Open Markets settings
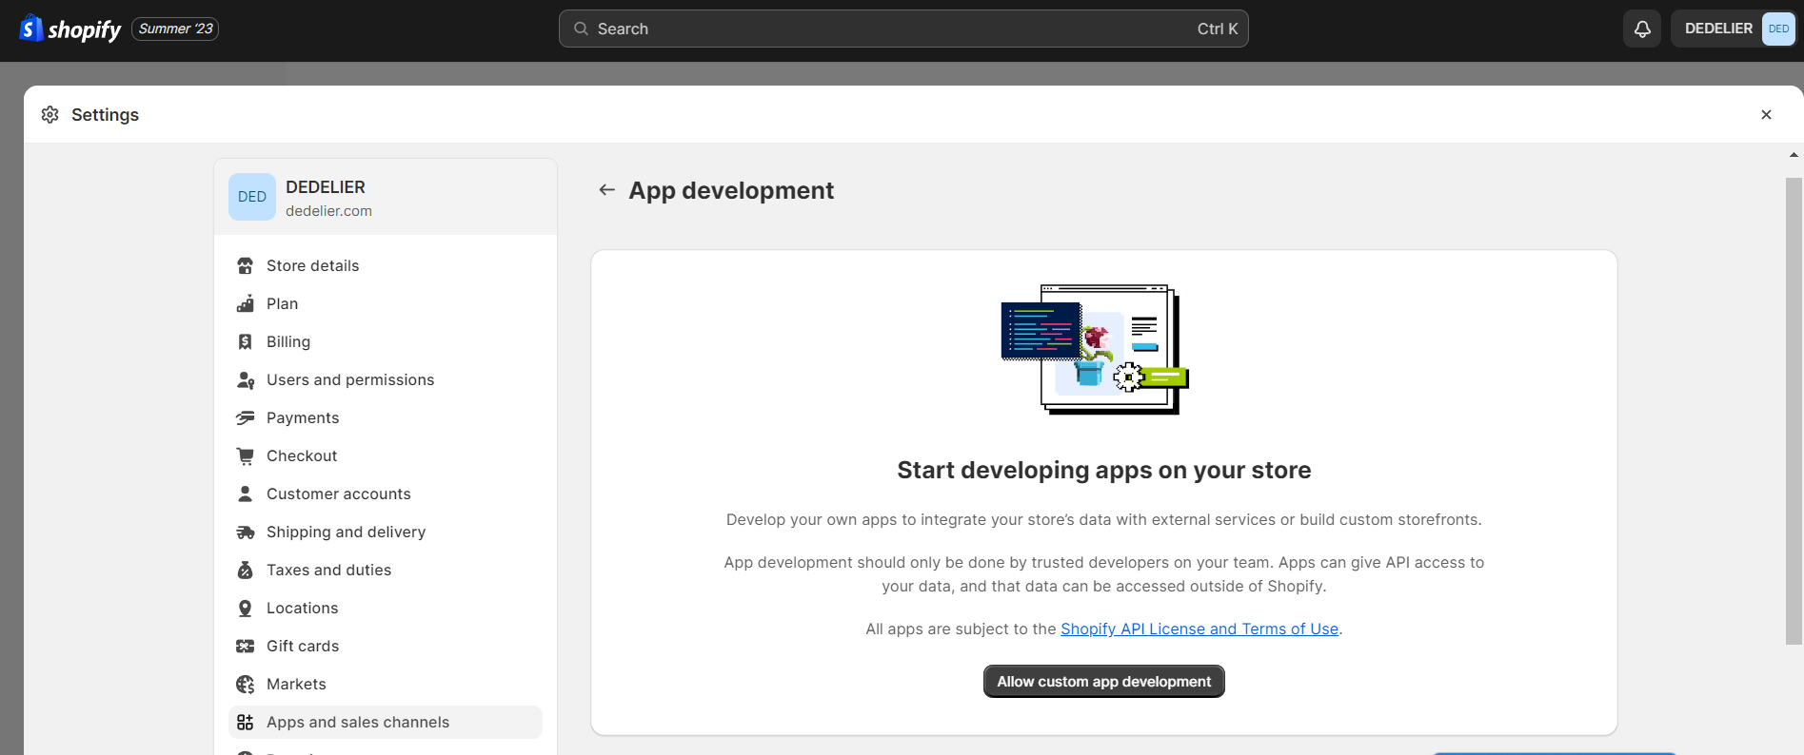Screen dimensions: 1804x755 [386, 684]
